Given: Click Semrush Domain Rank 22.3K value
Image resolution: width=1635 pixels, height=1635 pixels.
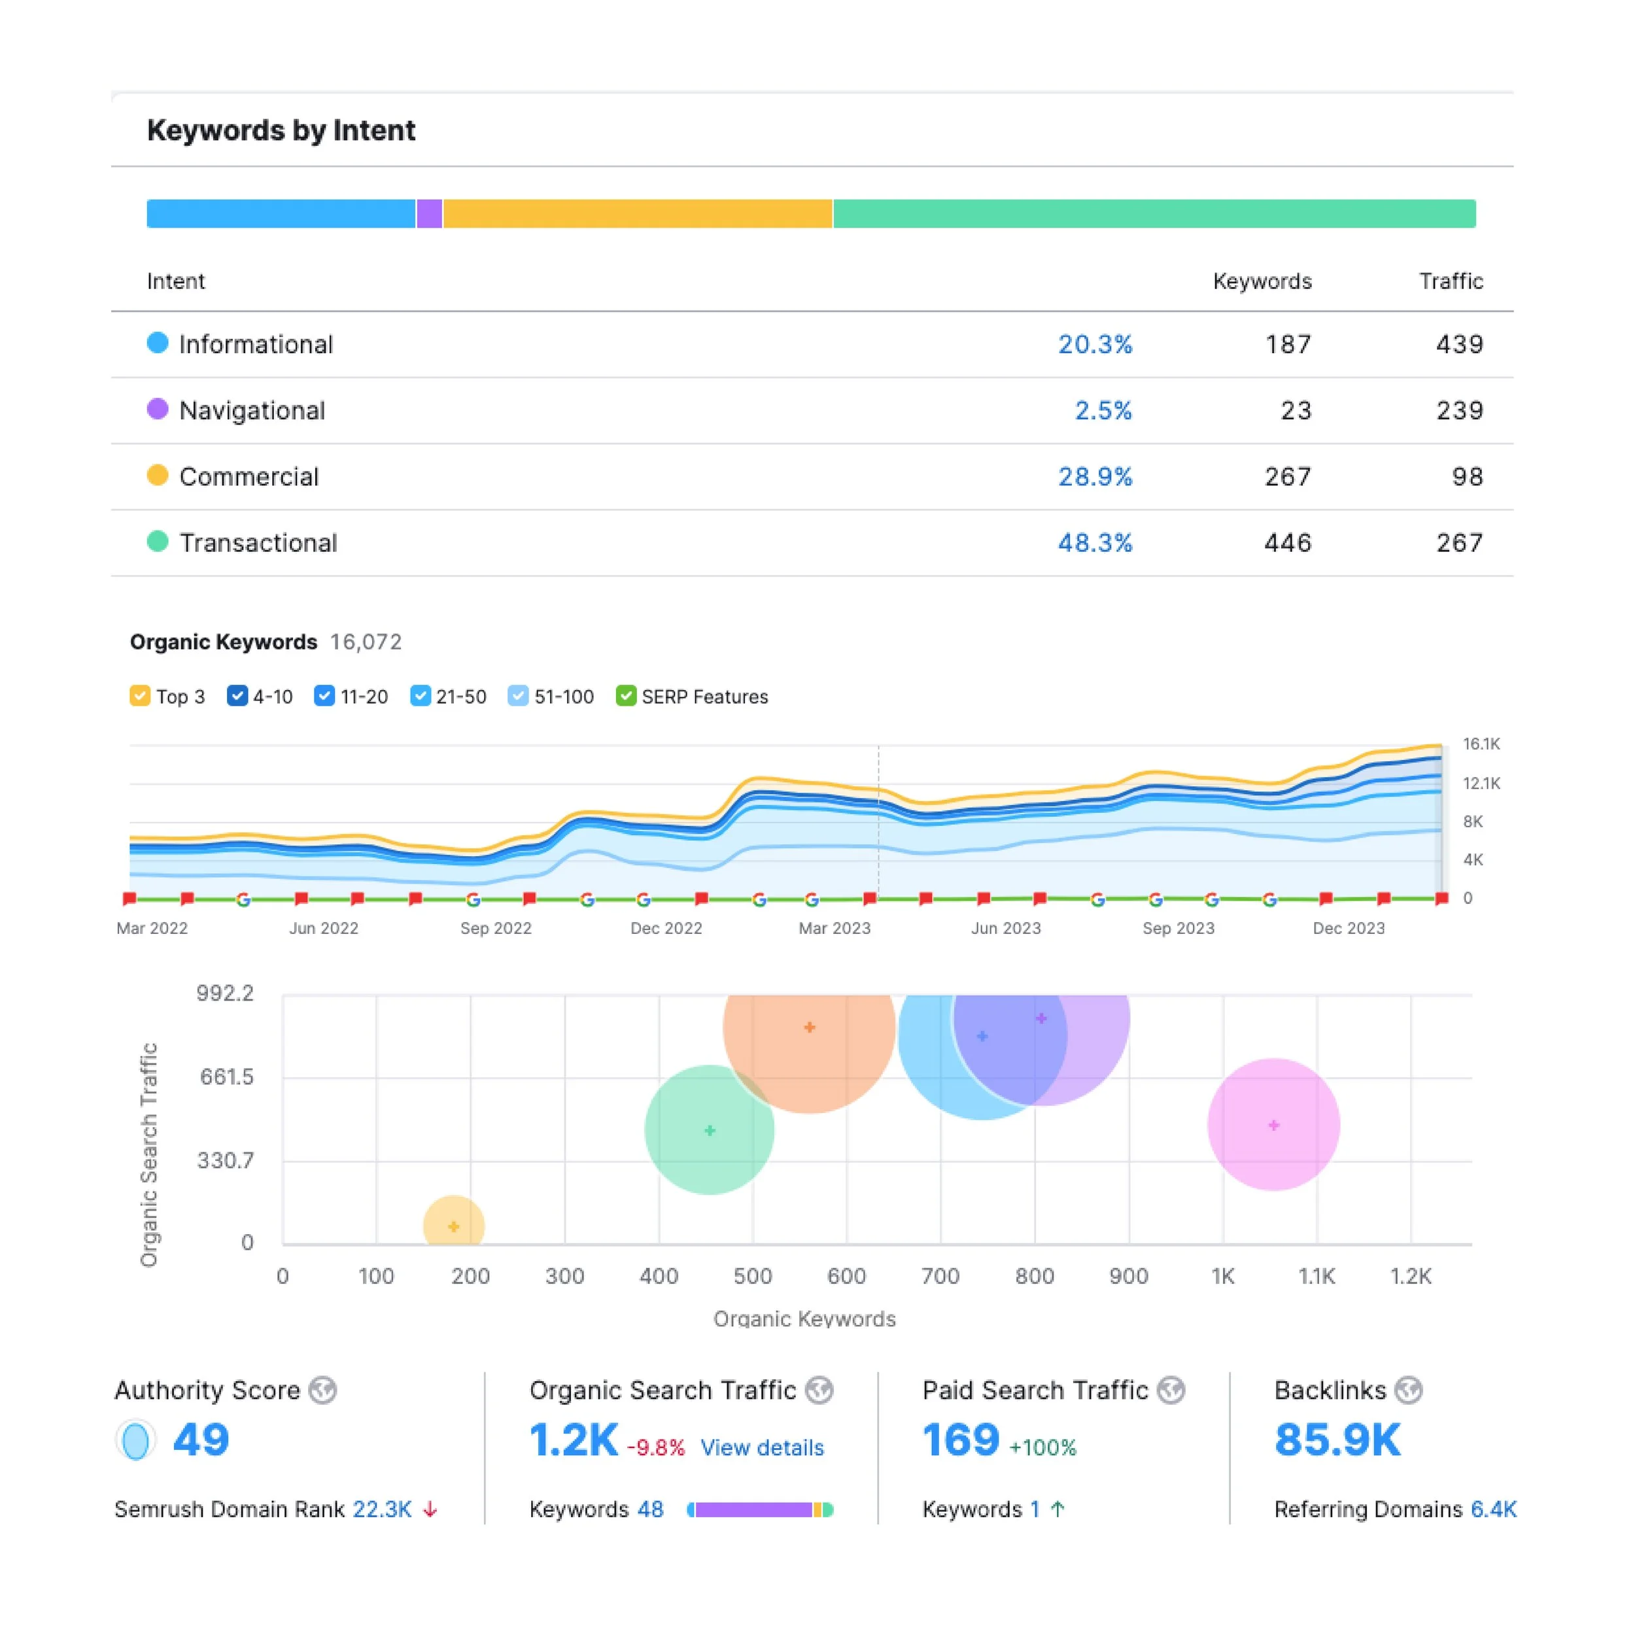Looking at the screenshot, I should click(382, 1509).
